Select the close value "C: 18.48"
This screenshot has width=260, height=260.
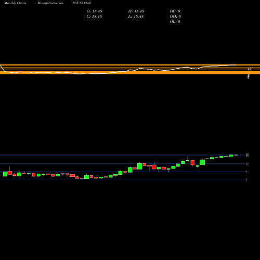coord(95,17)
